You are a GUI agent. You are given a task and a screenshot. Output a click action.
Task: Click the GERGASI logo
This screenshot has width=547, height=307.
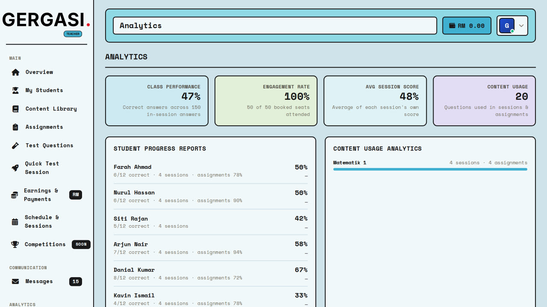(x=46, y=20)
